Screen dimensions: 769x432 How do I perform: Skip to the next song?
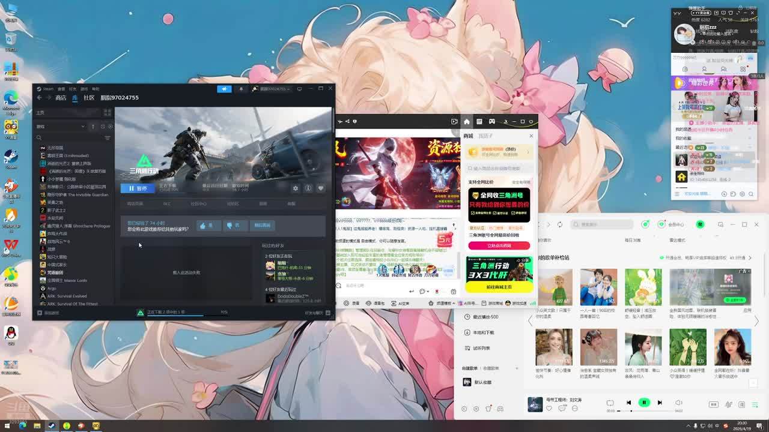coord(660,403)
